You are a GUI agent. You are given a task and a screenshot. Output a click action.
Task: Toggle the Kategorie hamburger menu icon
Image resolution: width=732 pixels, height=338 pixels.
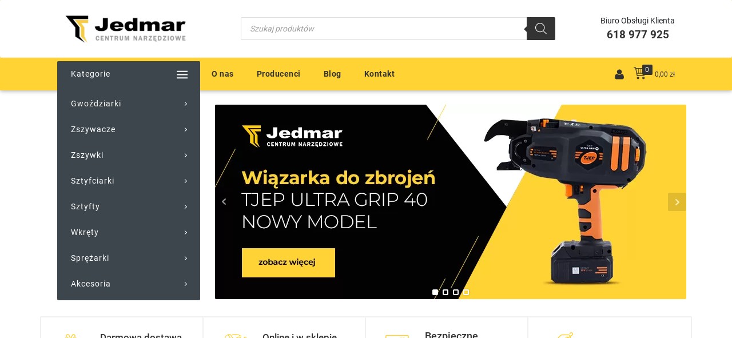[182, 74]
